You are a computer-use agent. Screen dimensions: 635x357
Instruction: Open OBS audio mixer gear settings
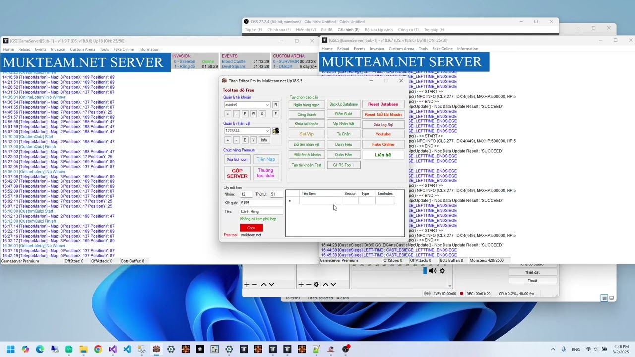[442, 270]
